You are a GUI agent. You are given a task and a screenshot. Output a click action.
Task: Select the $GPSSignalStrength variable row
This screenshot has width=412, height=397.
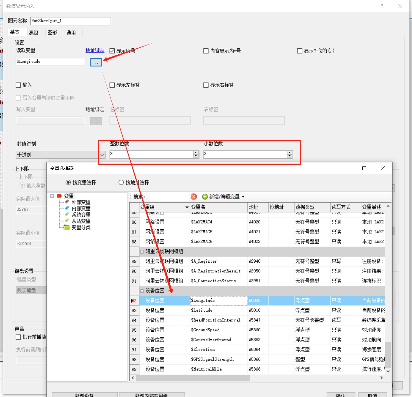(x=257, y=359)
